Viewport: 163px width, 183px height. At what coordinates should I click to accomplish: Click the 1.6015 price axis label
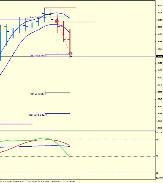click(x=159, y=114)
